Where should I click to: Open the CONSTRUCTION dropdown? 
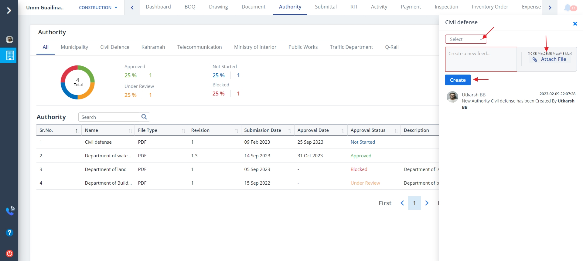98,8
